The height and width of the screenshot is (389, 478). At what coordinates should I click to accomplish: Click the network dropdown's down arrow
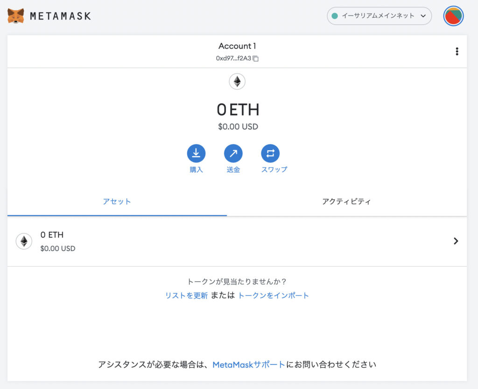point(423,16)
